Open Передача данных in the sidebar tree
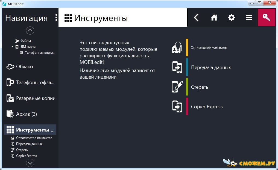 pos(29,144)
